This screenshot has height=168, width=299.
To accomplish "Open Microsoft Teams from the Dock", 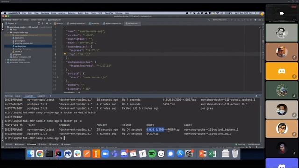I will tap(114, 154).
